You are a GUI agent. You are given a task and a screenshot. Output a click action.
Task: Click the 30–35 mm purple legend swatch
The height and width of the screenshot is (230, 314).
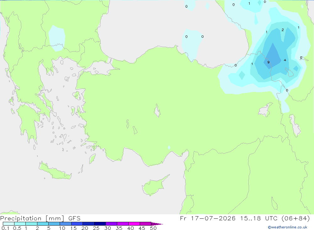click(x=111, y=224)
